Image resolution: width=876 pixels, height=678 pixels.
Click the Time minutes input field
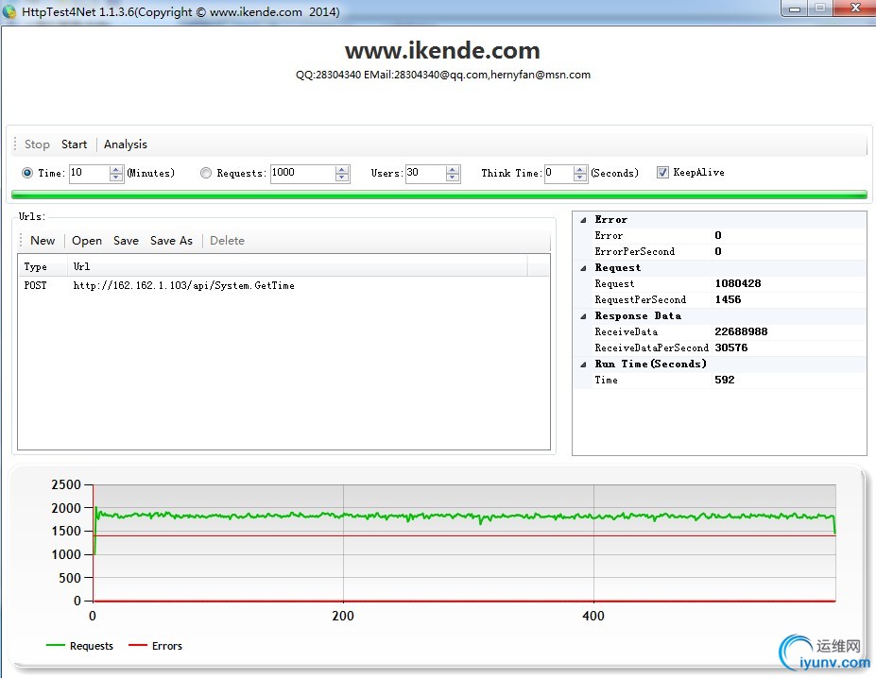[x=89, y=173]
